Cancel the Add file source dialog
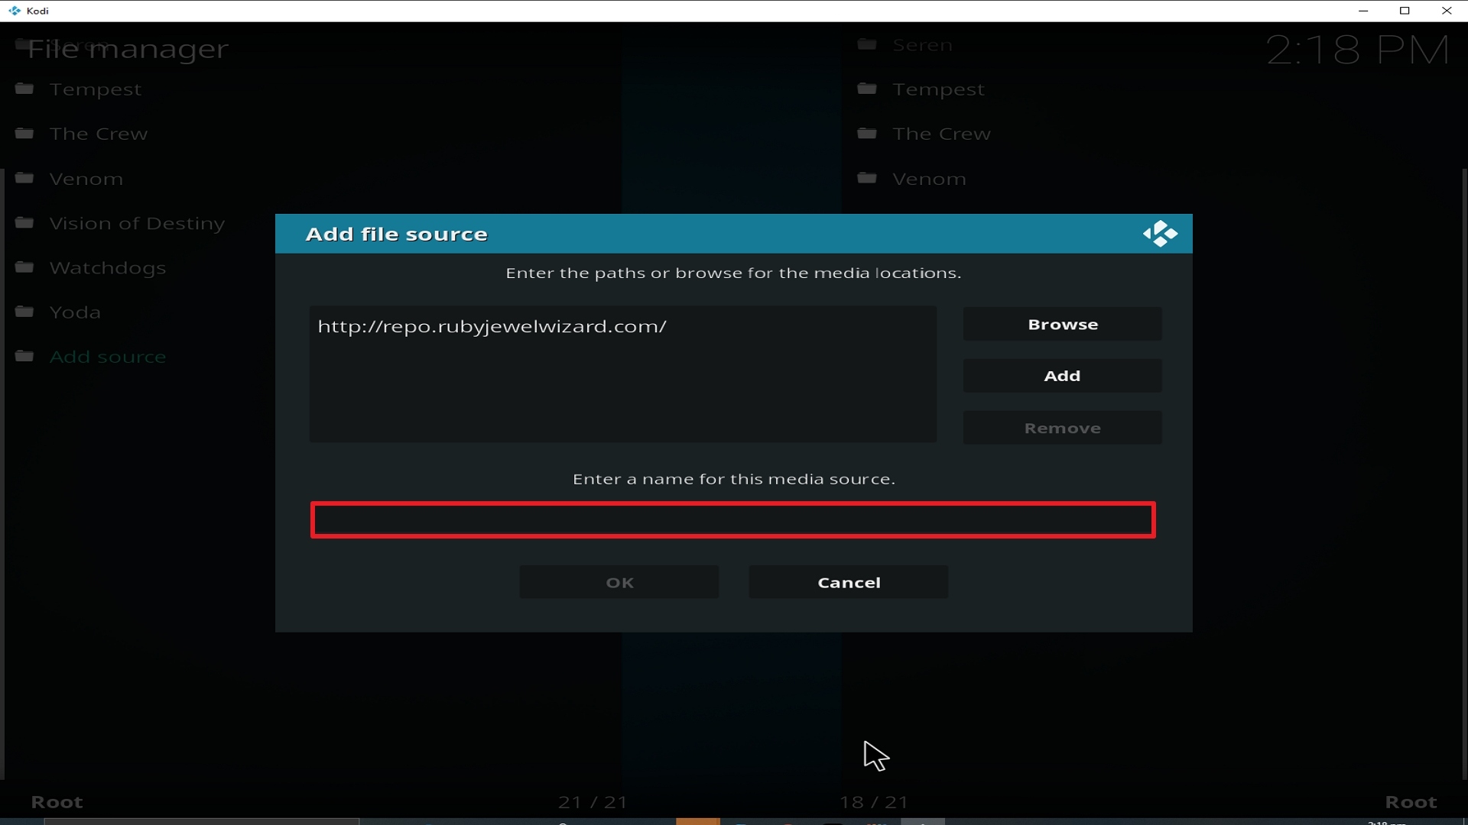Screen dimensions: 1468x825 [849, 582]
